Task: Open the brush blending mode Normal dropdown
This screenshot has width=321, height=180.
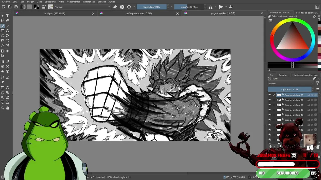Action: click(82, 7)
